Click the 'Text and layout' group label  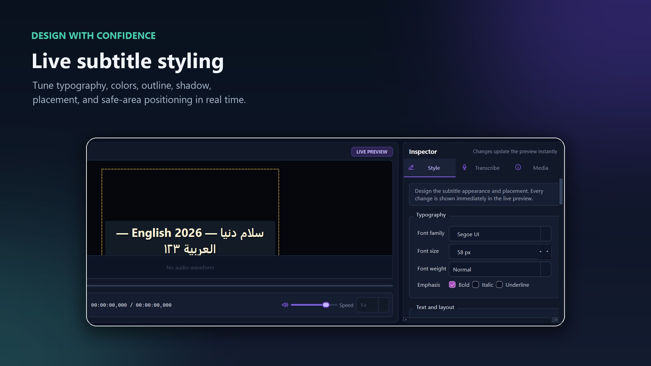click(x=435, y=307)
